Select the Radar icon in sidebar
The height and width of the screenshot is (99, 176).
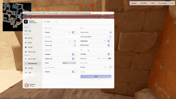click(26, 43)
